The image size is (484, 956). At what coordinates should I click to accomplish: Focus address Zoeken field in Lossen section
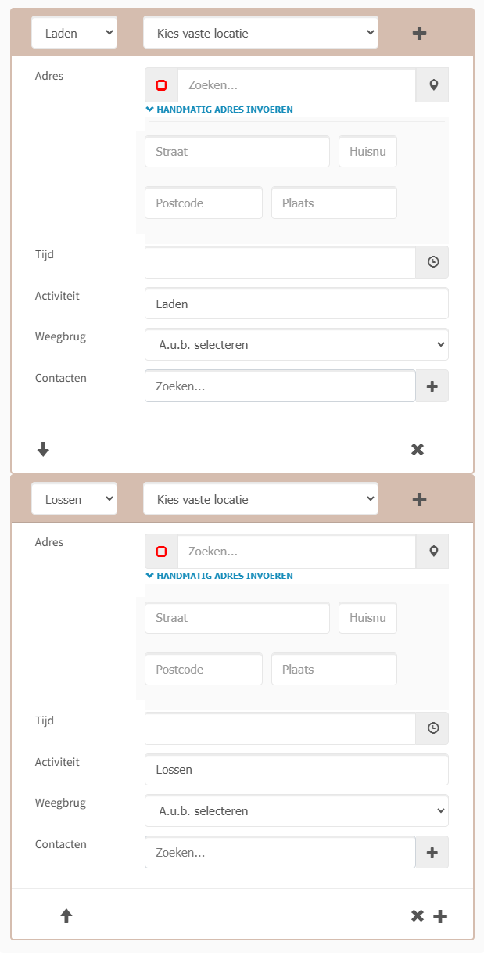[296, 552]
